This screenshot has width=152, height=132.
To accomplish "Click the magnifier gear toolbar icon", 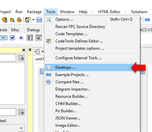I will (x=12, y=20).
